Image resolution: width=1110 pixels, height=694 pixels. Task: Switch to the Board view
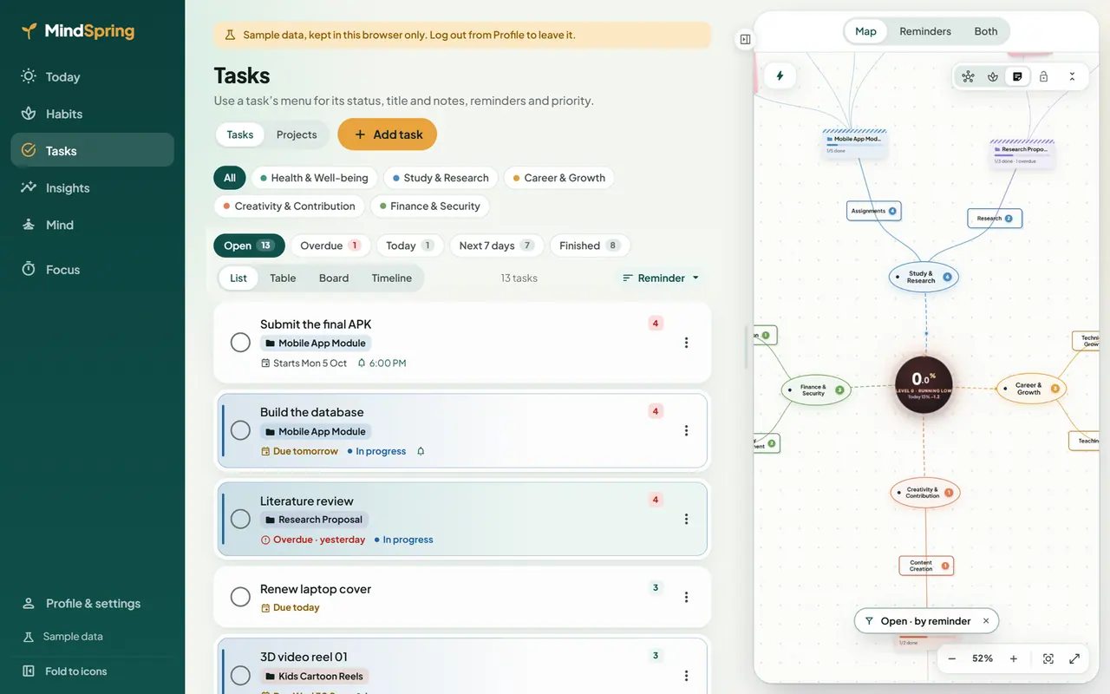coord(334,278)
